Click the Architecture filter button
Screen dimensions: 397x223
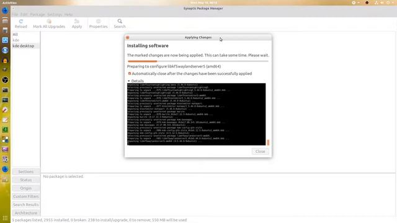26,213
